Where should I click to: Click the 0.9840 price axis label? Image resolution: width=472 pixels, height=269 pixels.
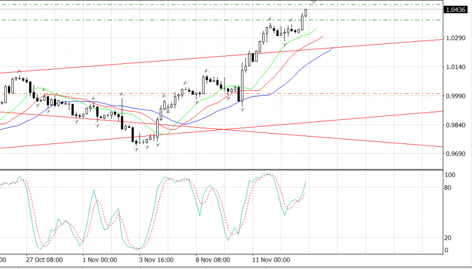455,125
